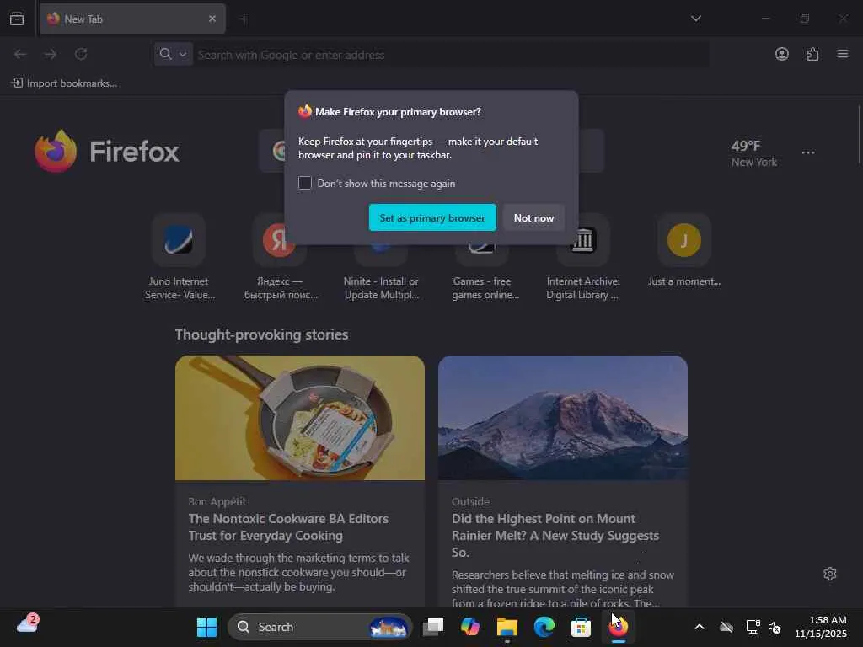
Task: Open the Extensions puzzle icon
Action: tap(812, 54)
